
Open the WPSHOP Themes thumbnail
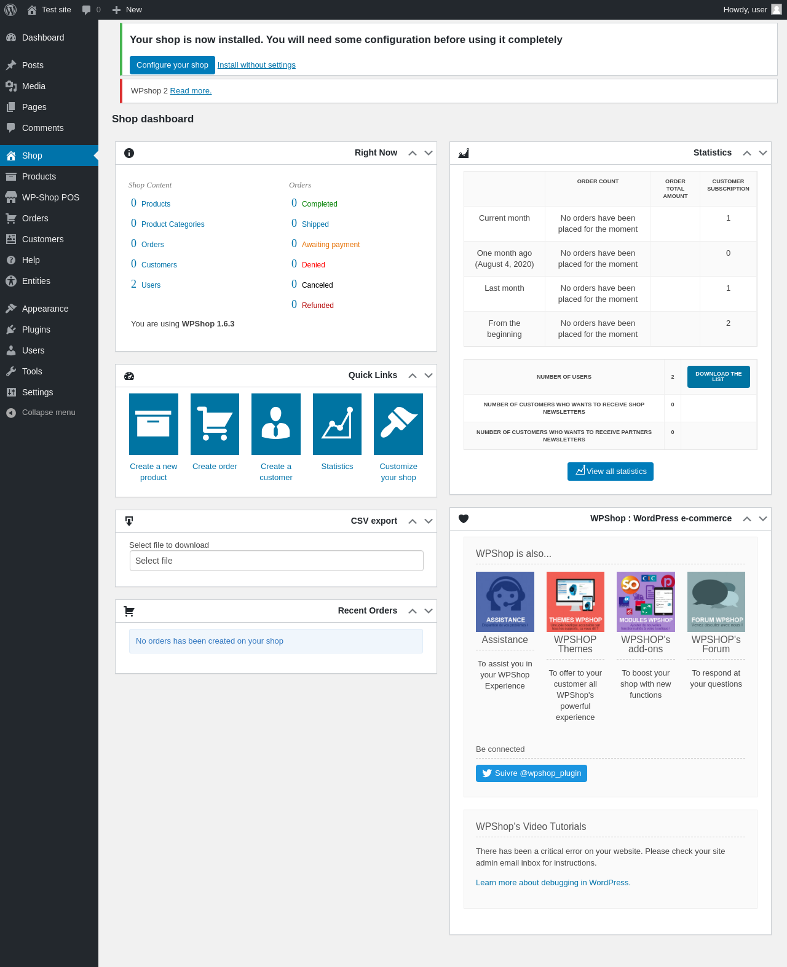575,602
